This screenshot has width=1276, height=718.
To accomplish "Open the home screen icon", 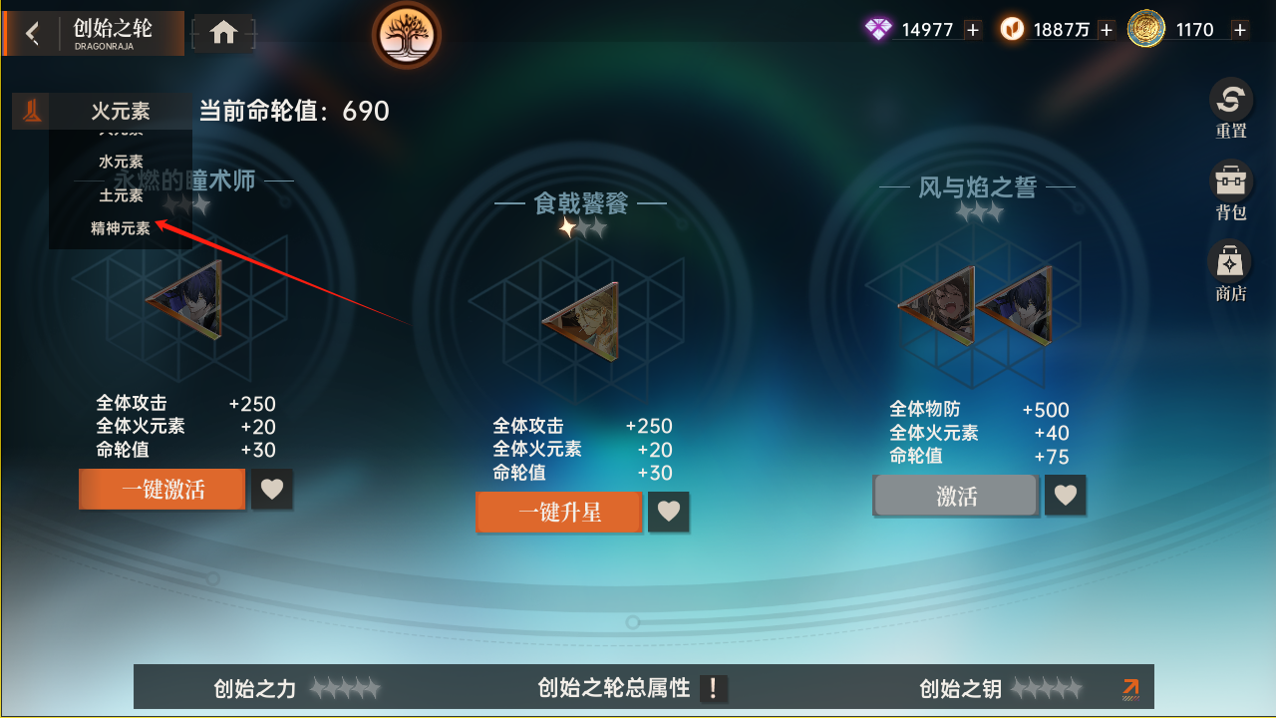I will click(223, 33).
